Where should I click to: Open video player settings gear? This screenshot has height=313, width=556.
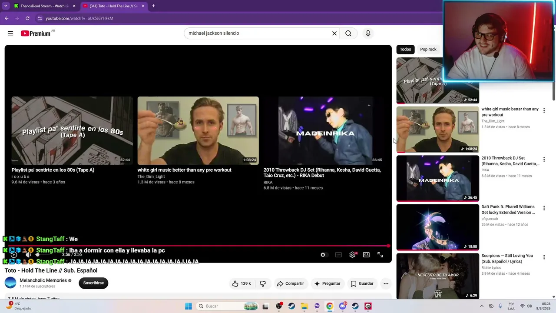(x=352, y=255)
